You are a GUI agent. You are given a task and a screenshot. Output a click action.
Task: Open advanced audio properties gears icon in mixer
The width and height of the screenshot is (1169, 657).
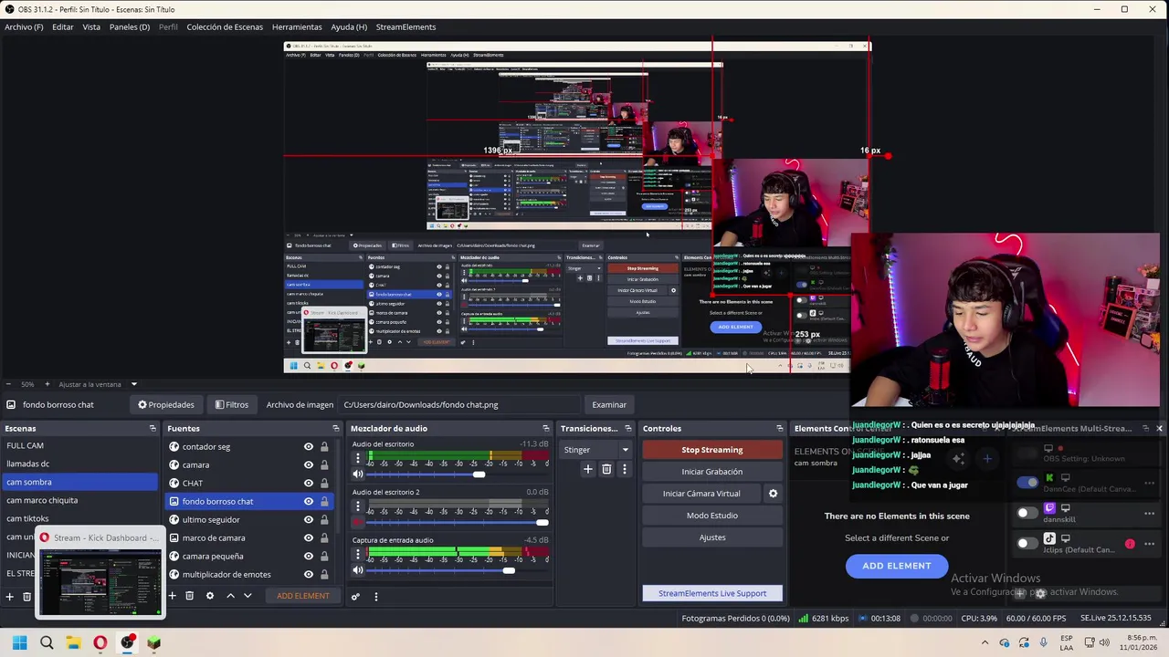355,597
